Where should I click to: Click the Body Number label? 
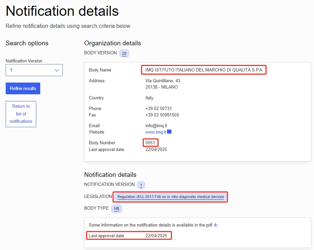[x=102, y=143]
